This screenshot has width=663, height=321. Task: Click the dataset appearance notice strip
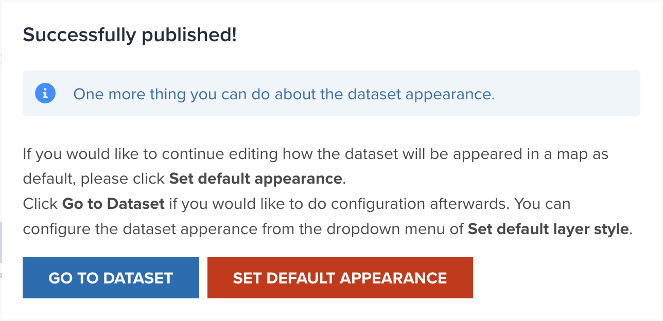331,93
